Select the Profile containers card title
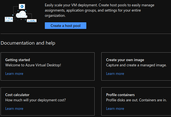171x117 pixels. pyautogui.click(x=120, y=95)
